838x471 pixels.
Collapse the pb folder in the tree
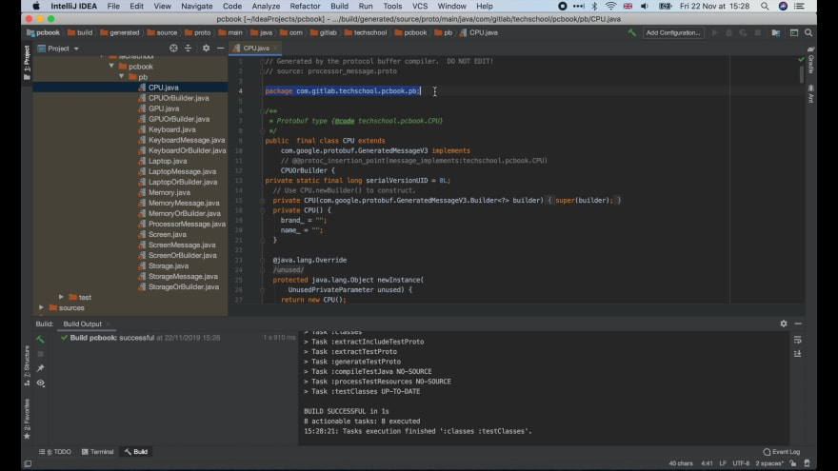point(122,77)
